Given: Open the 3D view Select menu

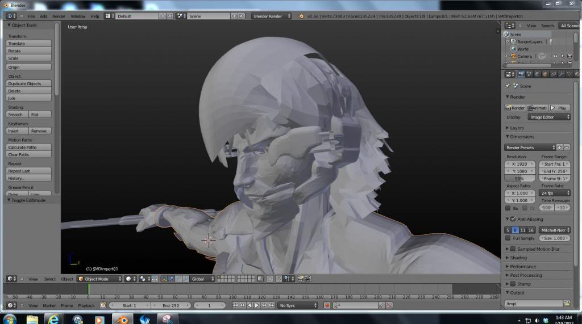Looking at the screenshot, I should (50, 279).
